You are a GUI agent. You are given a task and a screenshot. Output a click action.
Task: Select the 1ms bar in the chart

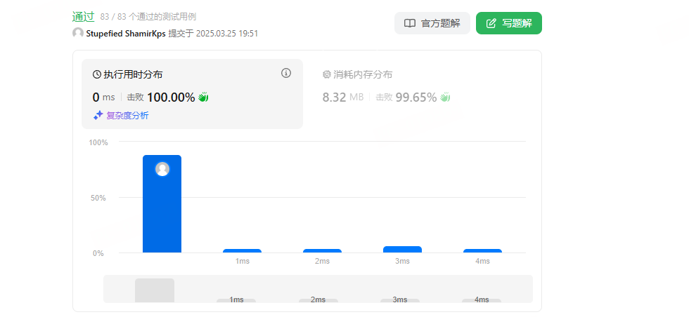pos(242,251)
